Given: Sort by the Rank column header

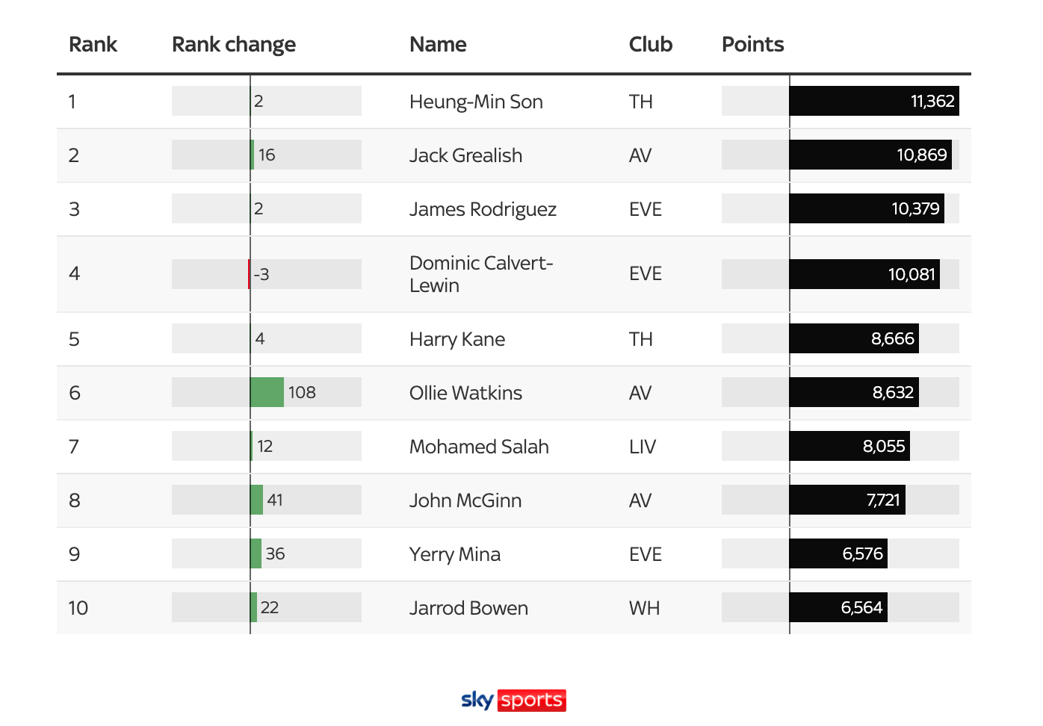Looking at the screenshot, I should tap(93, 45).
